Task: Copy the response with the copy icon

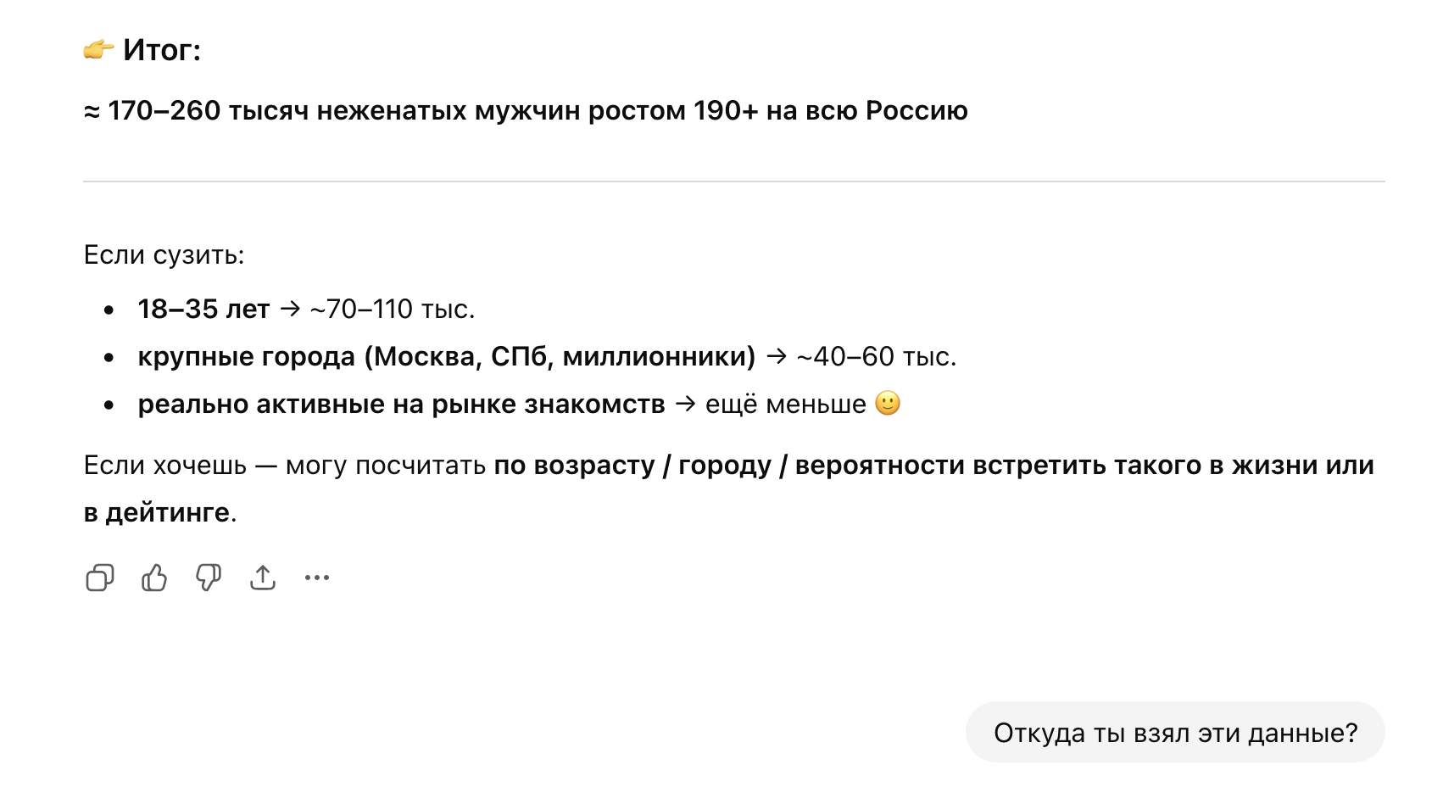Action: pos(100,578)
